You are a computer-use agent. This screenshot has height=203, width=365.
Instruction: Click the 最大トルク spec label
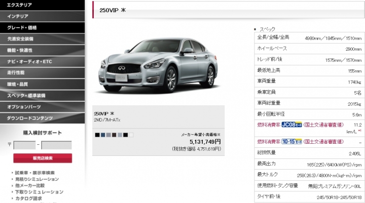coord(268,175)
